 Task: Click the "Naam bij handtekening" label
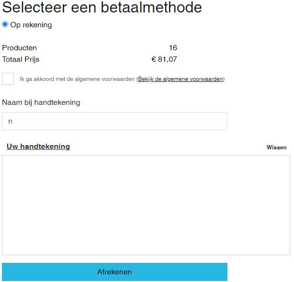coord(41,102)
